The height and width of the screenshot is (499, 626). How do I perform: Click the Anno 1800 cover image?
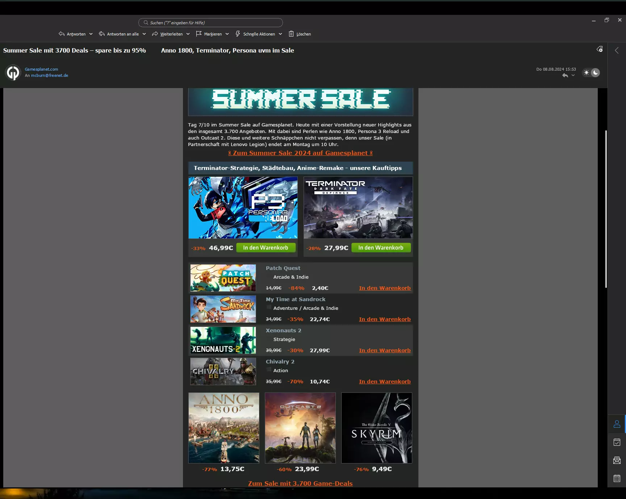point(224,428)
